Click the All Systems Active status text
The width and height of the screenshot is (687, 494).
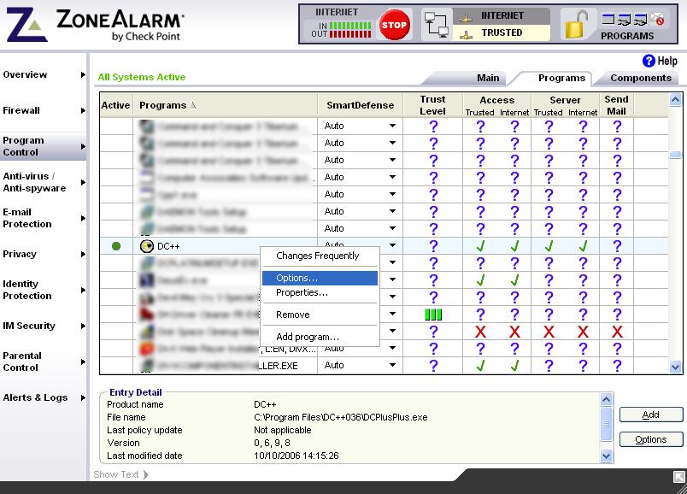142,77
